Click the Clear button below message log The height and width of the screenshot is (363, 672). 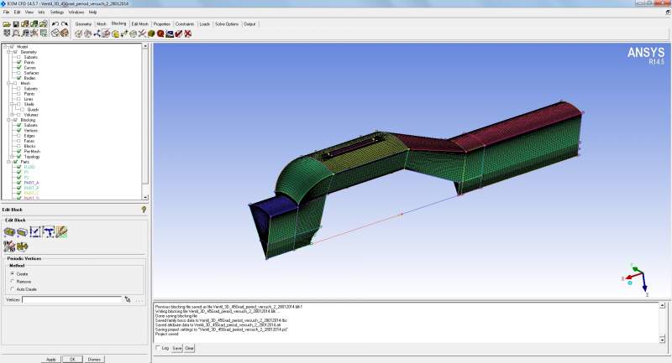click(x=190, y=349)
